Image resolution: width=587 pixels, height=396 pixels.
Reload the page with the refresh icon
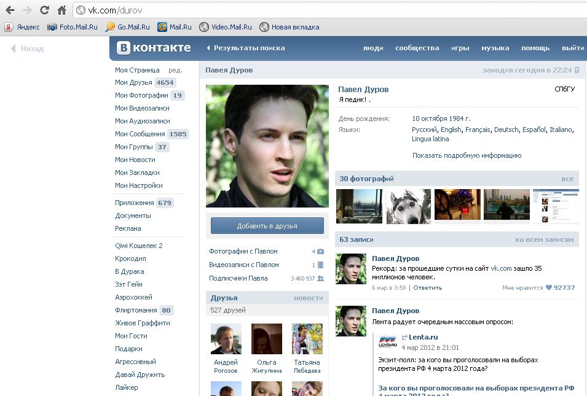pyautogui.click(x=44, y=10)
